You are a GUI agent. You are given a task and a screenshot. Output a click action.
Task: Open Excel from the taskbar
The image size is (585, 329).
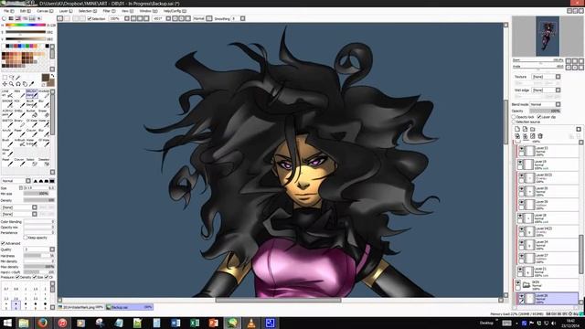195,323
